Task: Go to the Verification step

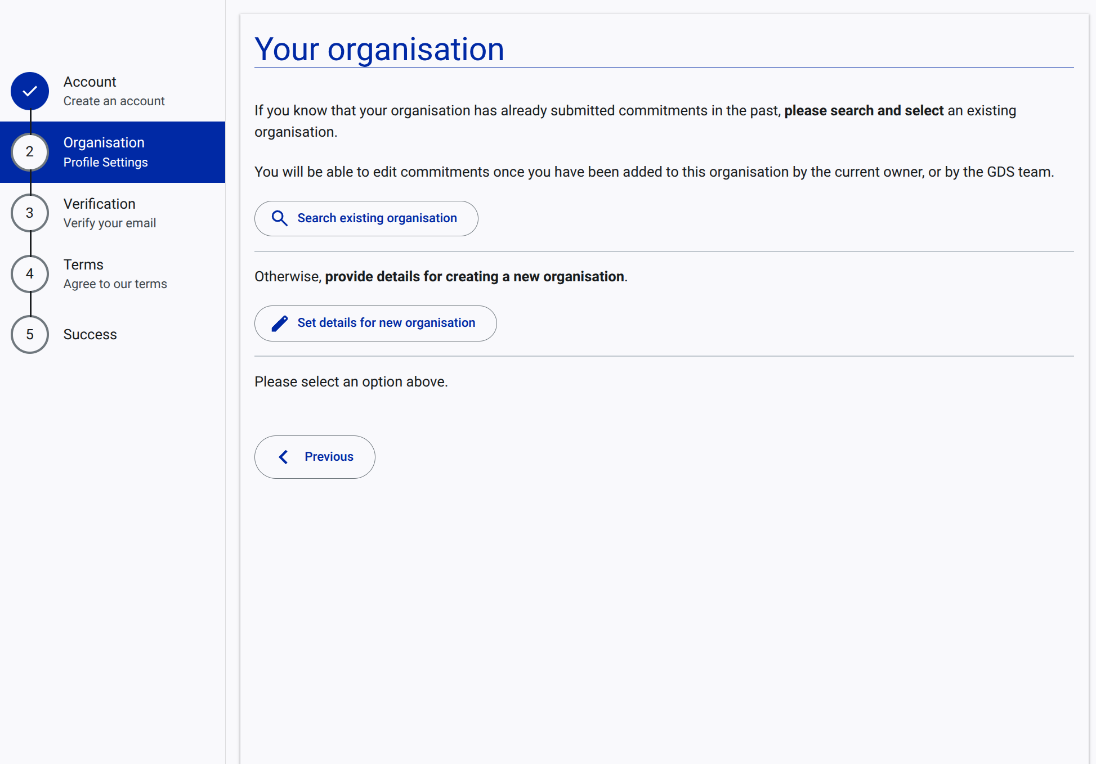Action: coord(99,204)
